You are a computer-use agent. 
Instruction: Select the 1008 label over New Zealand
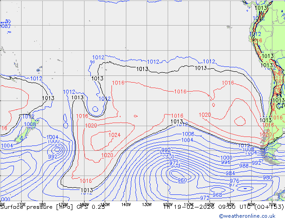[x=30, y=124]
